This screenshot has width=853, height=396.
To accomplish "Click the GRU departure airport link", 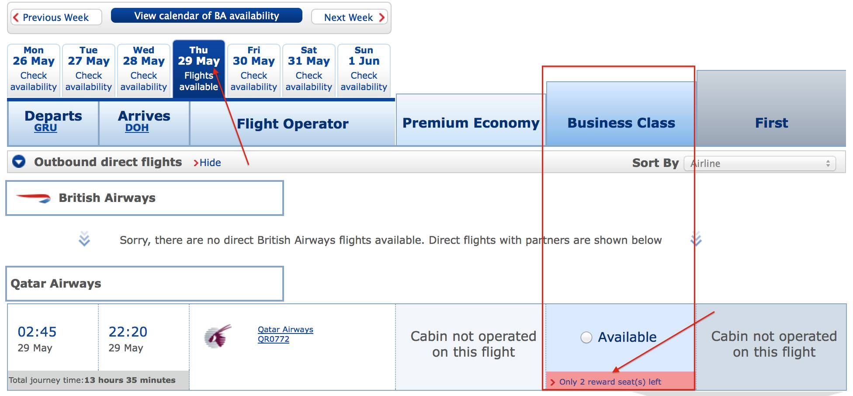I will click(x=45, y=128).
